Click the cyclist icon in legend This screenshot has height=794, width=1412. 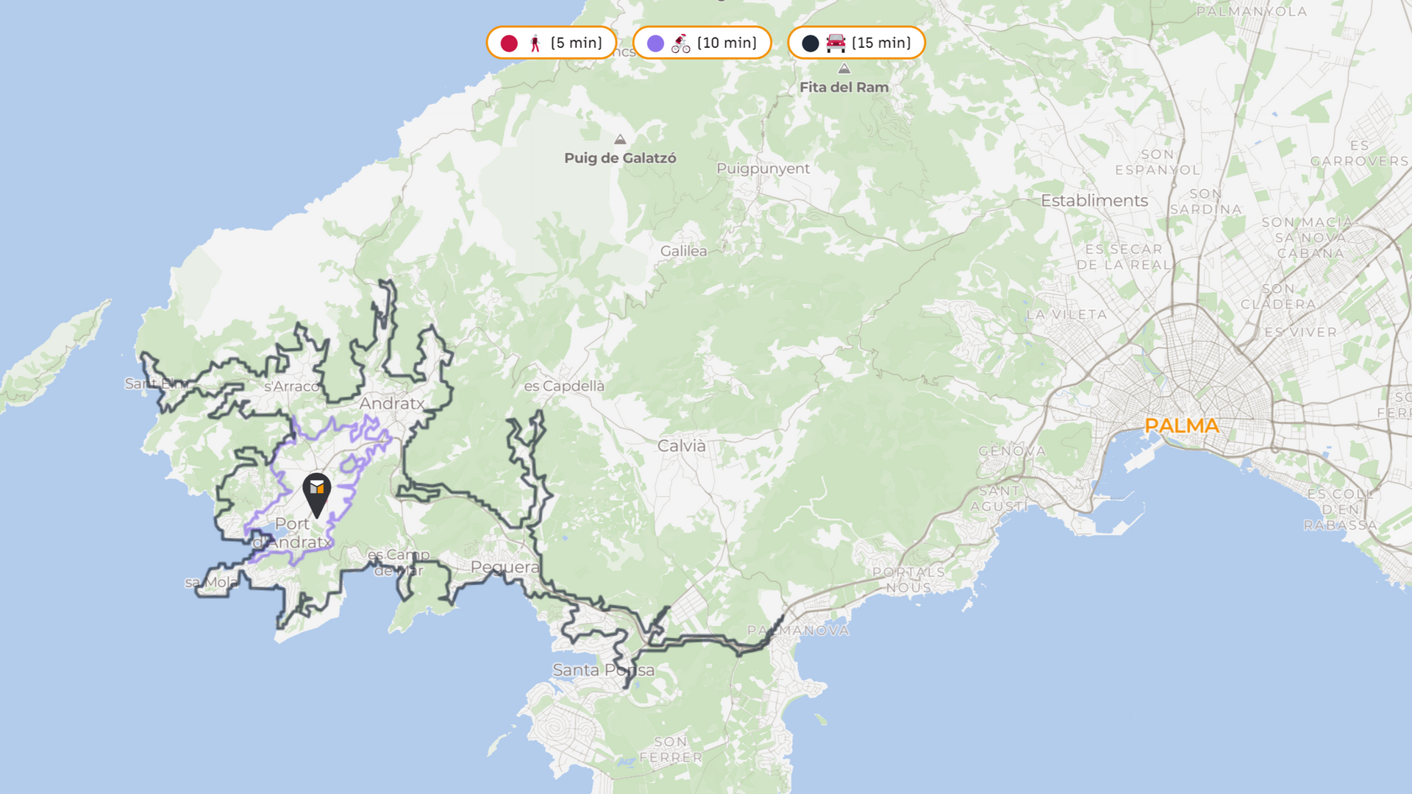pyautogui.click(x=680, y=43)
